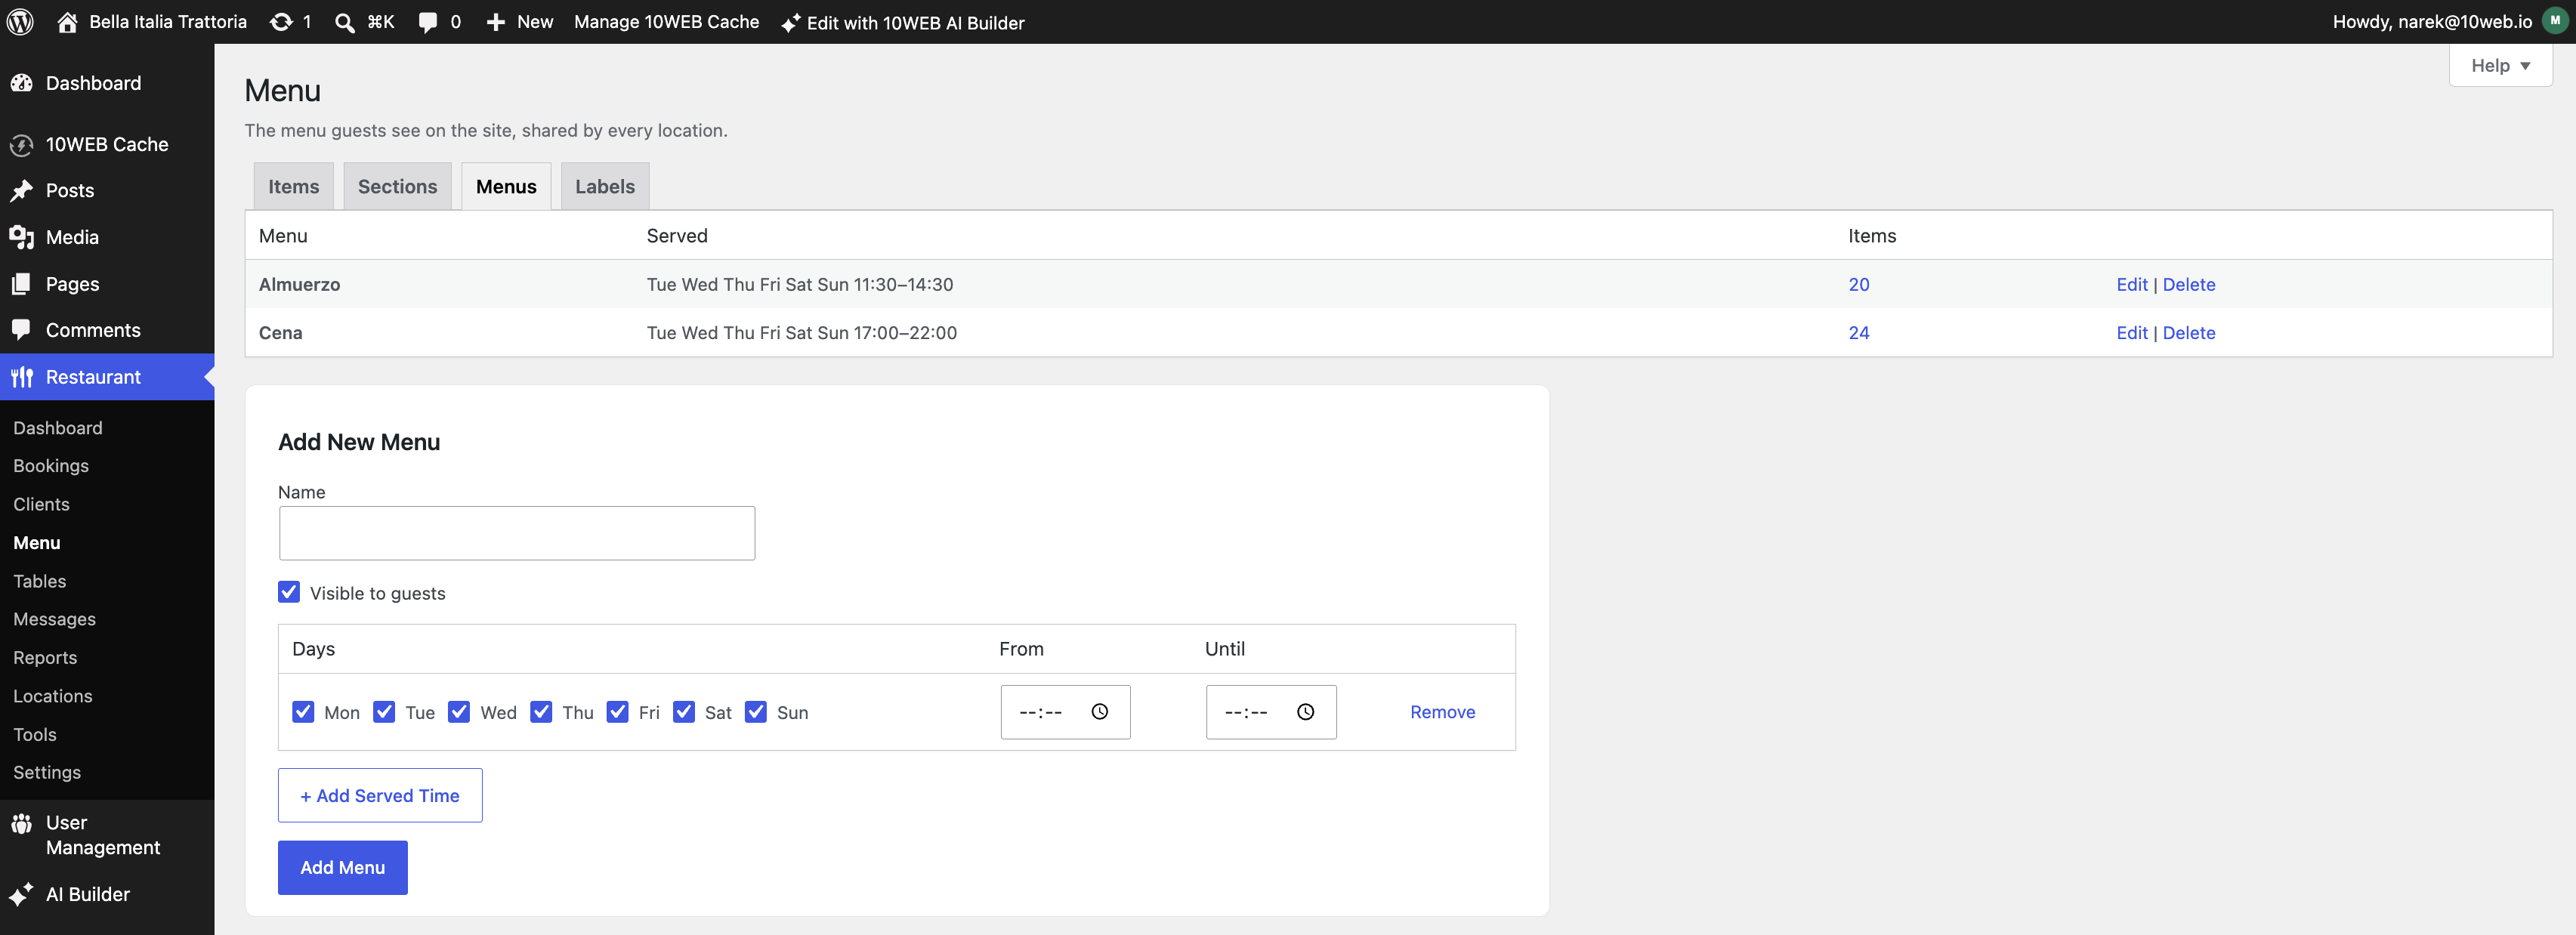Switch to the Sections tab
This screenshot has width=2576, height=935.
pyautogui.click(x=397, y=186)
